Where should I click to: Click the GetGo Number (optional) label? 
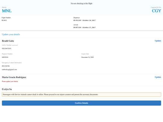pos(10,45)
